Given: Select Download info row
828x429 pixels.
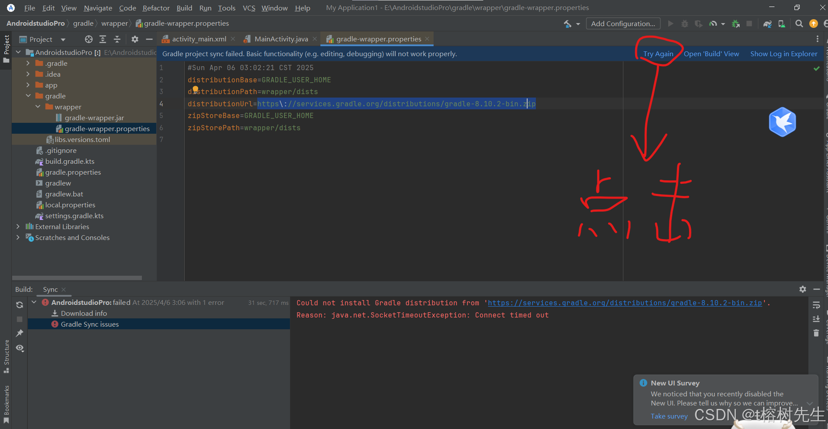Looking at the screenshot, I should pyautogui.click(x=159, y=313).
